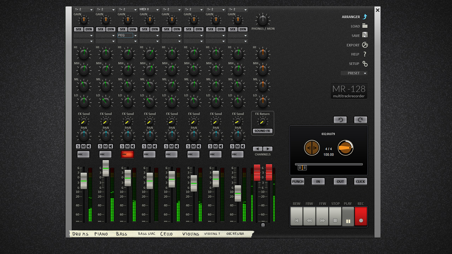Click the orange tempo dial in display
Viewport: 452px width, 254px height.
(345, 148)
